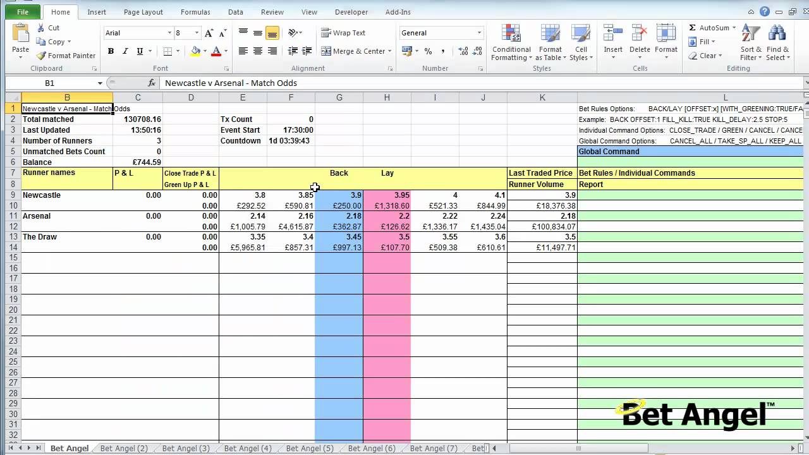Toggle Bold formatting
This screenshot has width=809, height=455.
click(x=111, y=51)
